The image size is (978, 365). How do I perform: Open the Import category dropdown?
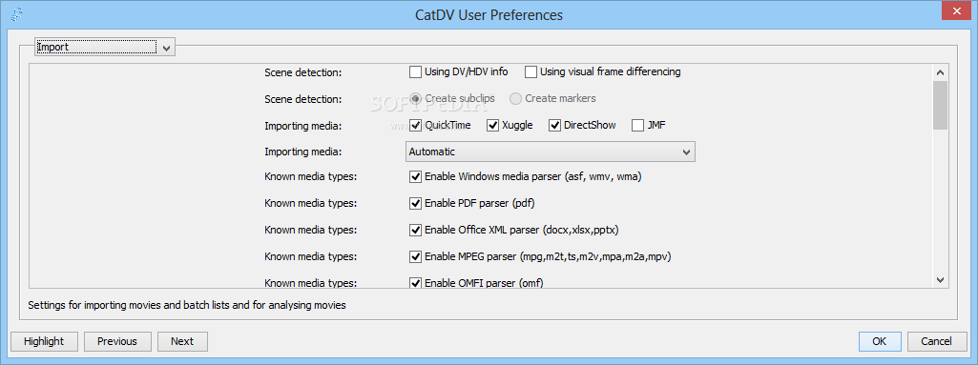[105, 47]
